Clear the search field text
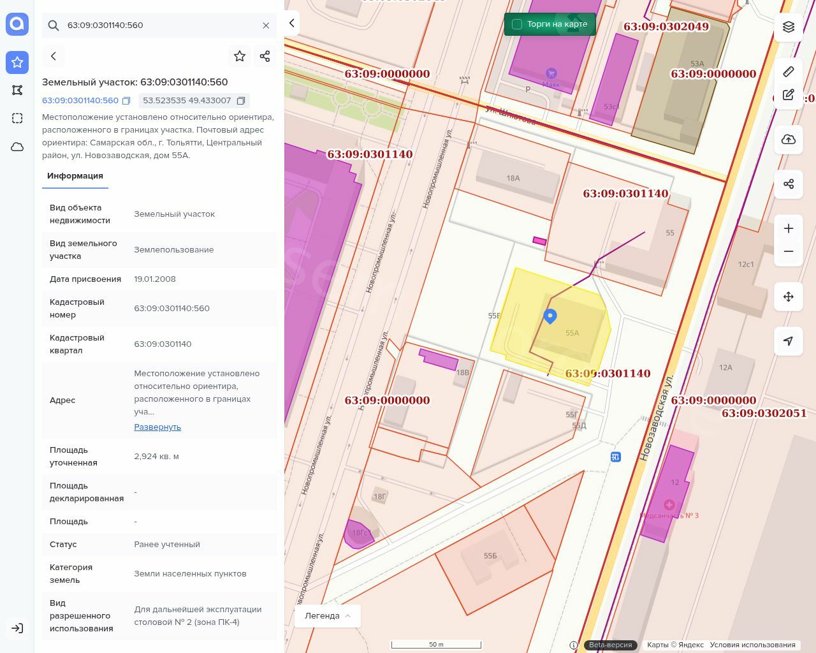The height and width of the screenshot is (653, 816). pyautogui.click(x=266, y=26)
